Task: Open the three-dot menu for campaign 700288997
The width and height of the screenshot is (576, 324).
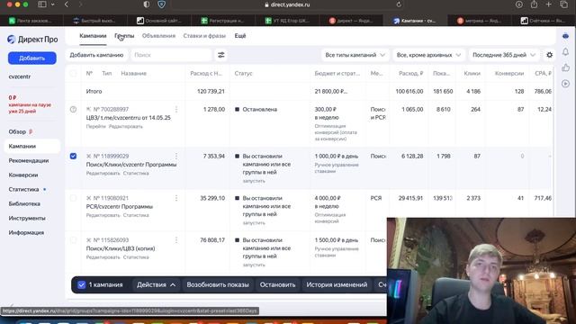Action: (x=176, y=110)
